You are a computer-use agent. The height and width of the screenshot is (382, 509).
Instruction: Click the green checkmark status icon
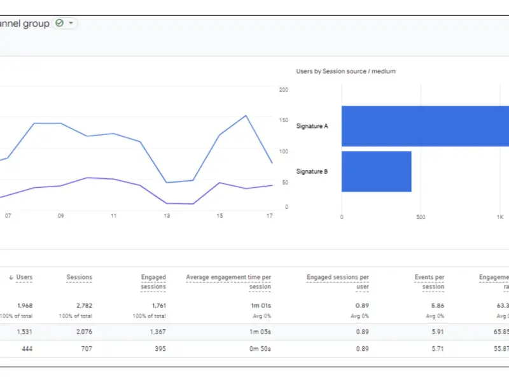[59, 23]
